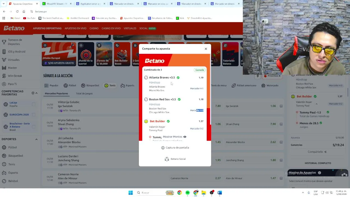Open the Kick bookmark

pos(180,18)
